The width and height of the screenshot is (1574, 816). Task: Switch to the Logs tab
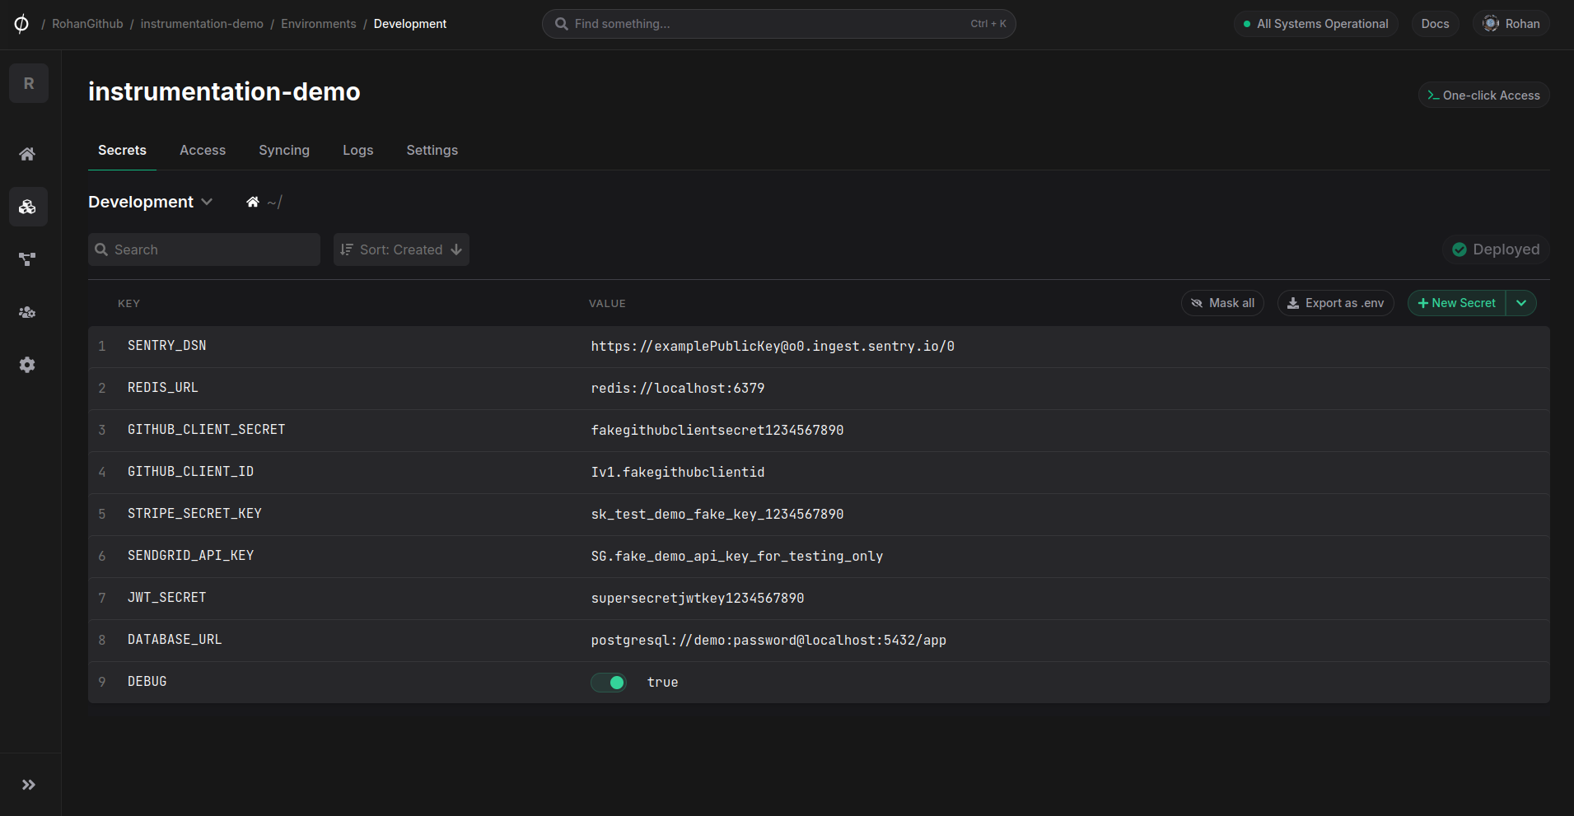[x=357, y=150]
